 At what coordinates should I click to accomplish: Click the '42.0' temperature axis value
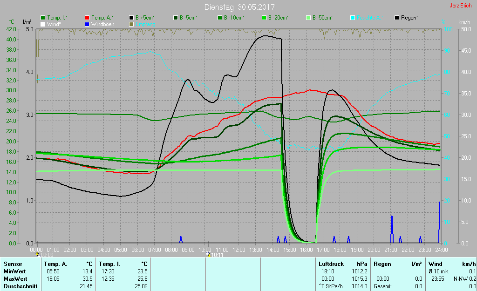tap(11, 29)
